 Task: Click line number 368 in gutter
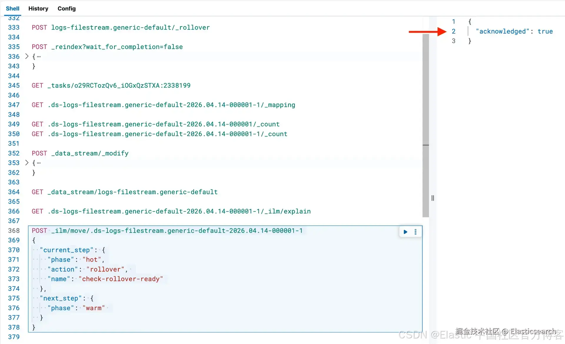click(x=14, y=231)
